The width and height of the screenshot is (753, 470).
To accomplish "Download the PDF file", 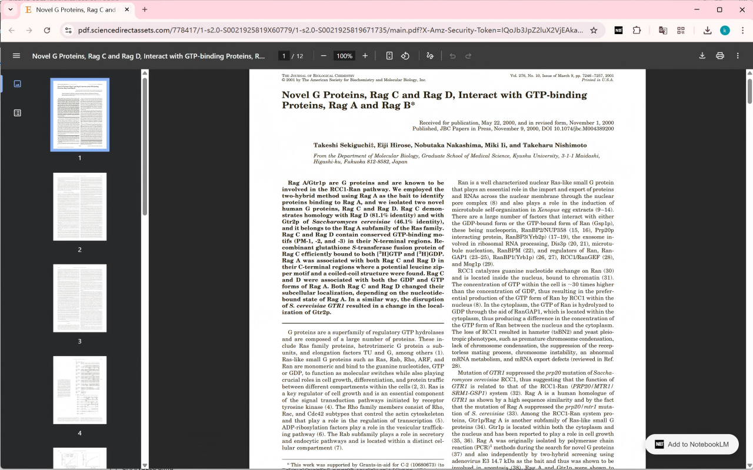I will [702, 56].
